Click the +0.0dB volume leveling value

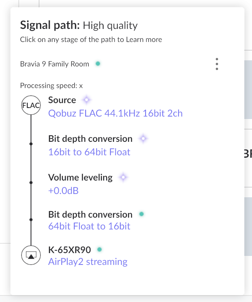click(63, 190)
